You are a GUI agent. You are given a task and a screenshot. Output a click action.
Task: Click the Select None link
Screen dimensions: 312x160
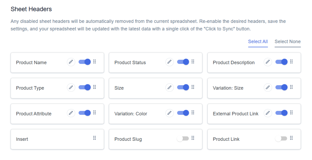click(x=288, y=42)
